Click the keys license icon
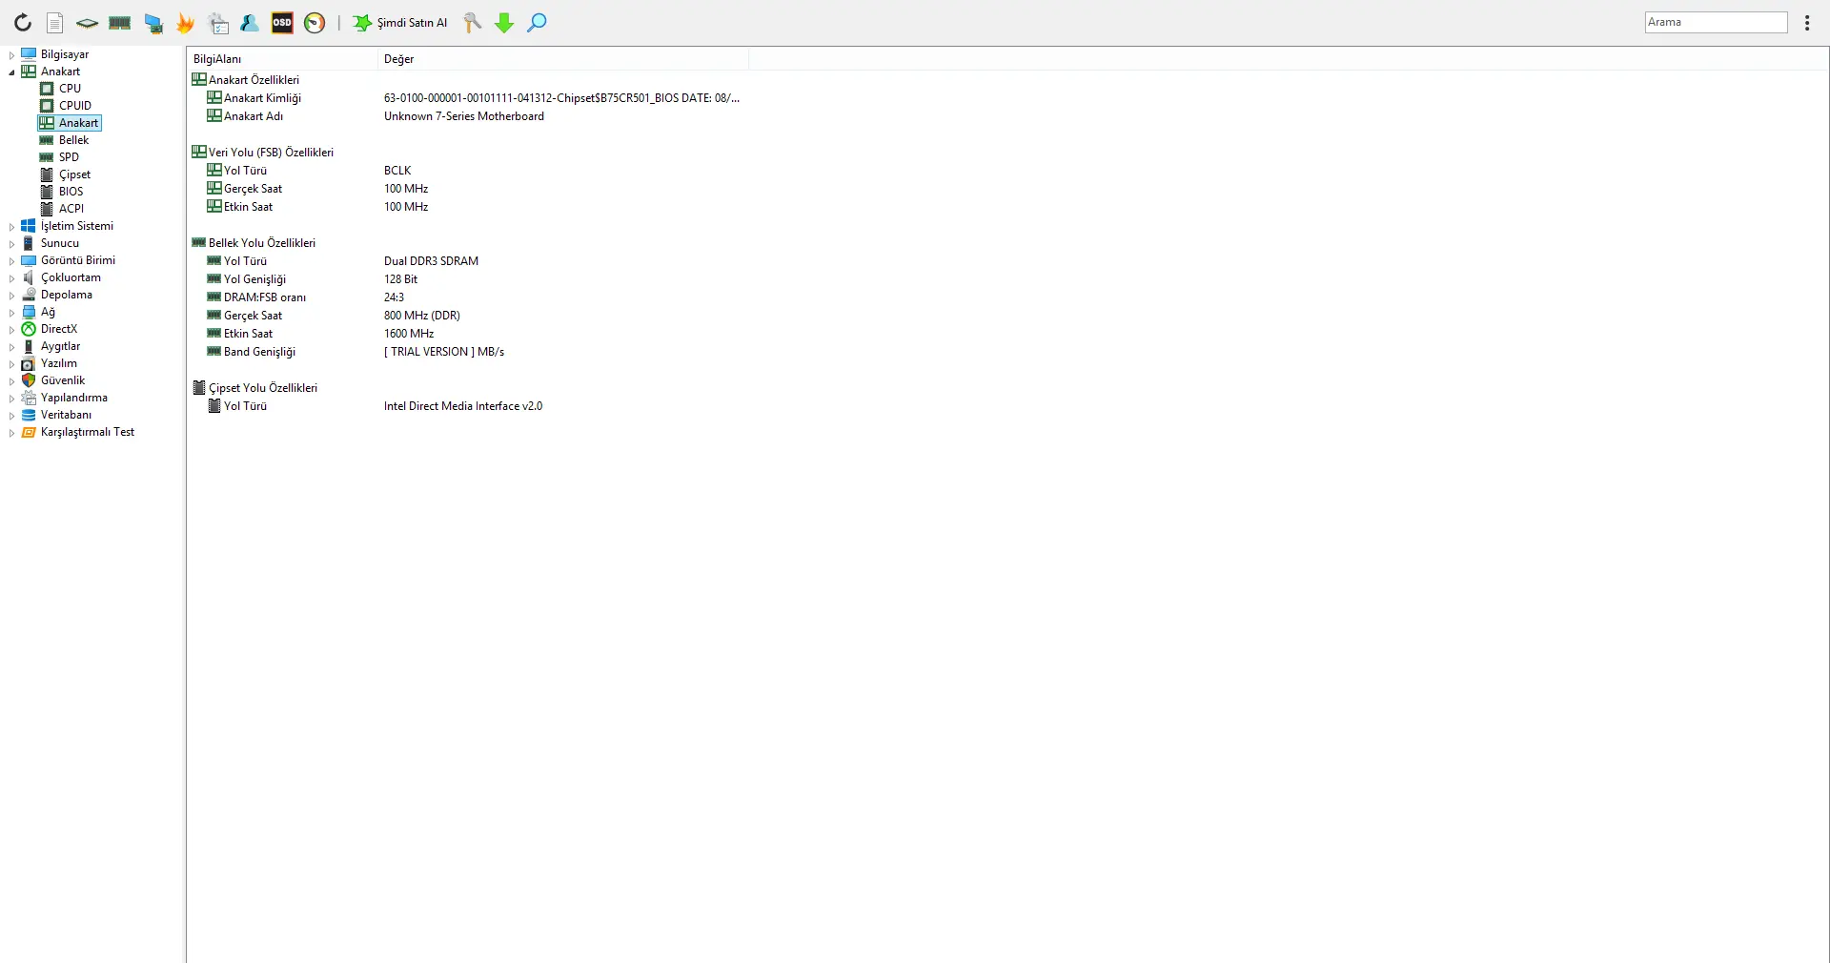This screenshot has width=1830, height=963. [473, 23]
